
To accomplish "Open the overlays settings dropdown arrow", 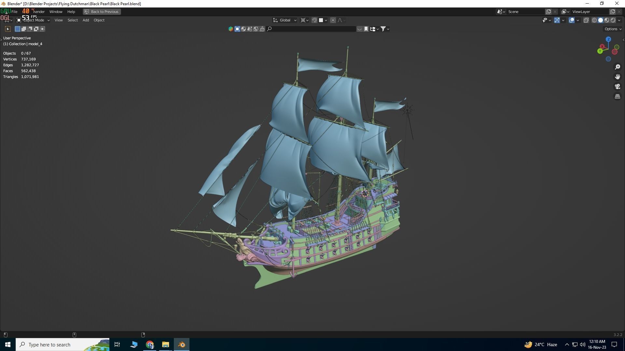I will [578, 20].
